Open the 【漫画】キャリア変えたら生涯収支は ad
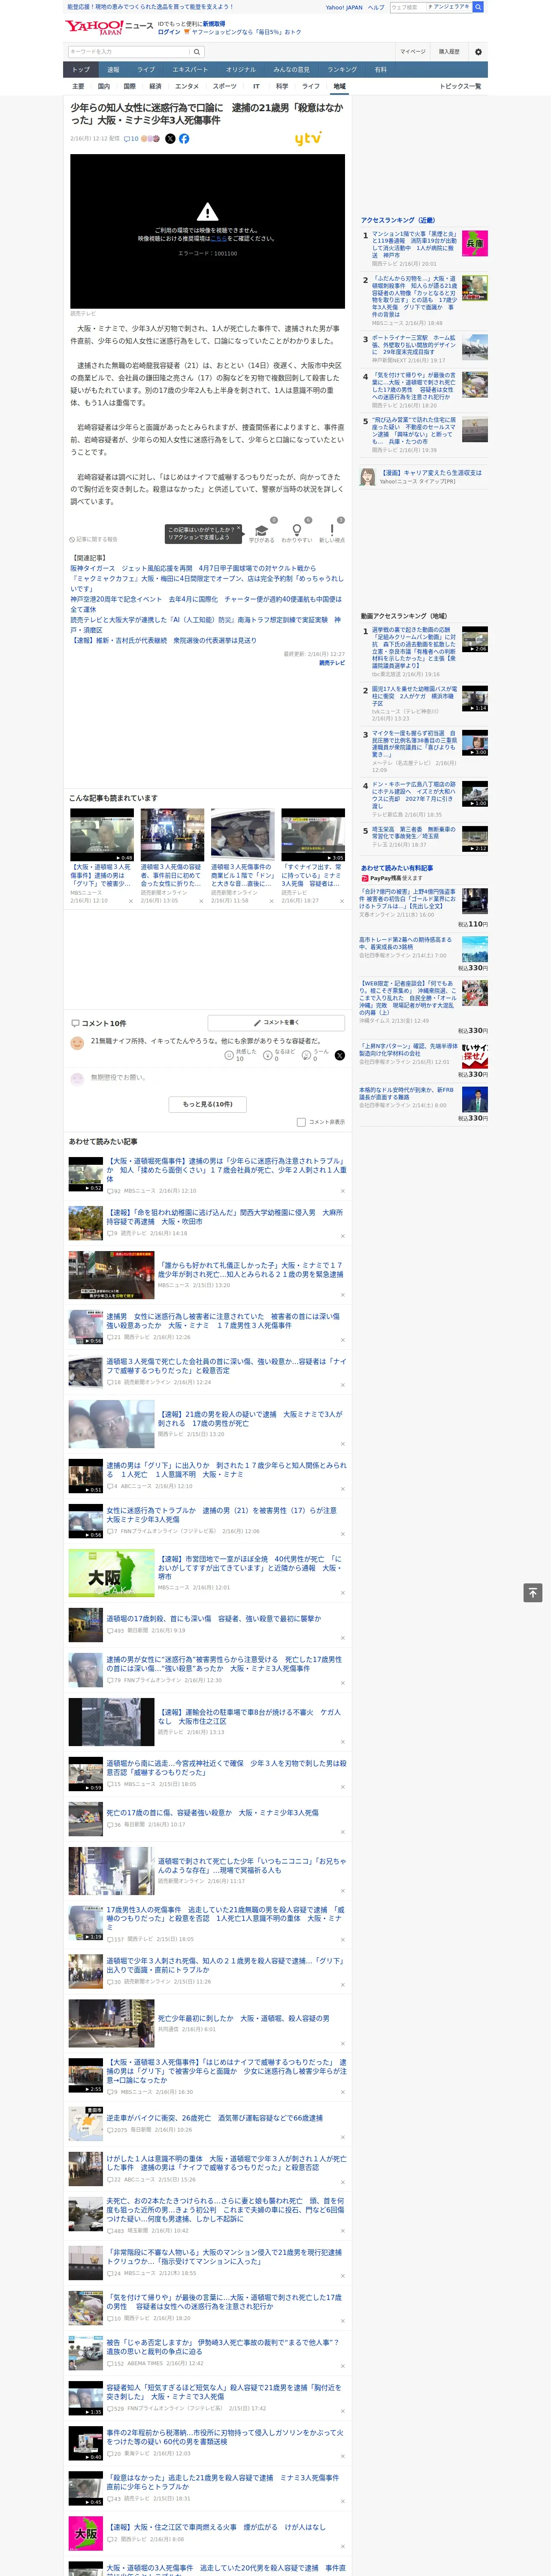551x2576 pixels. tap(430, 473)
